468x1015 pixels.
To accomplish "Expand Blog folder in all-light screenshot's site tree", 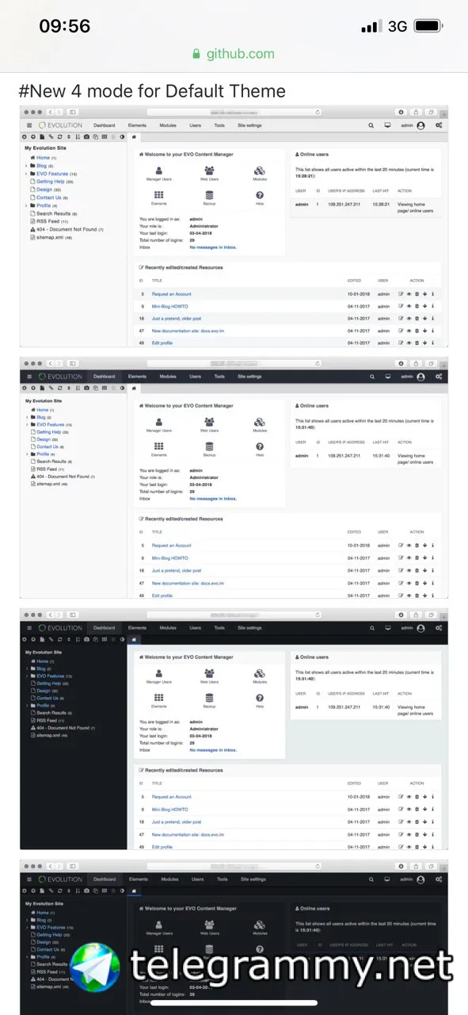I will coord(27,166).
